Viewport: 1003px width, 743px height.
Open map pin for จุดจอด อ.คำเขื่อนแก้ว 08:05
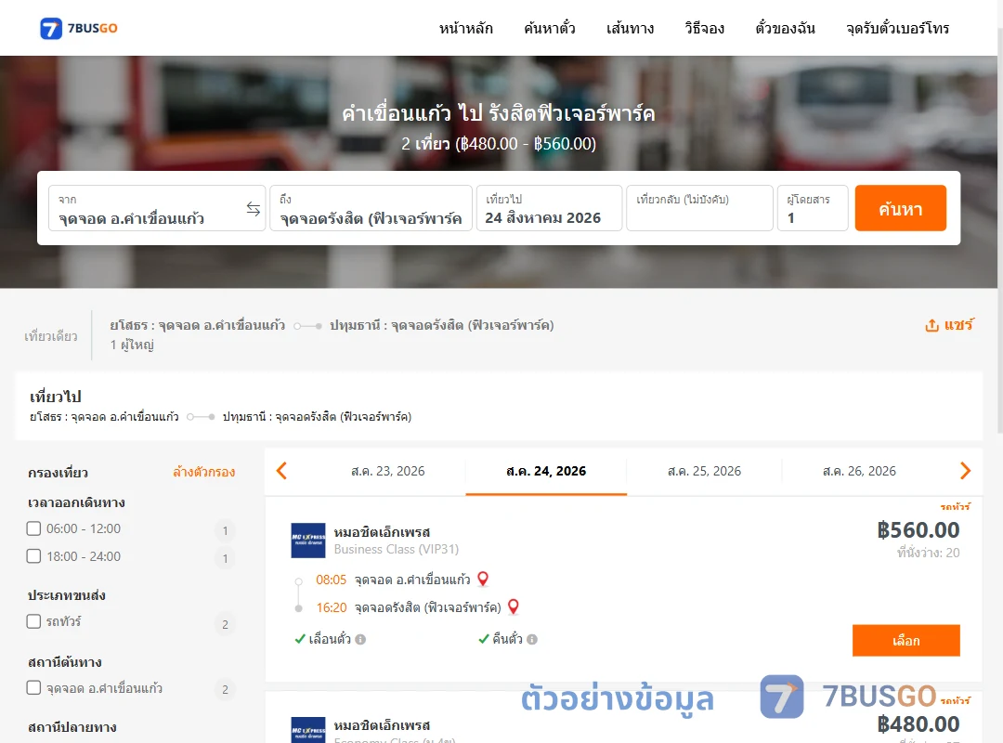483,579
